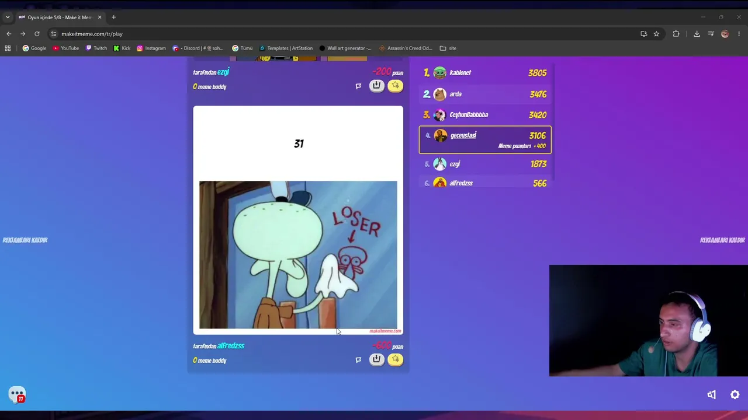748x420 pixels.
Task: Click the author name alfredzss below the meme
Action: pyautogui.click(x=231, y=346)
